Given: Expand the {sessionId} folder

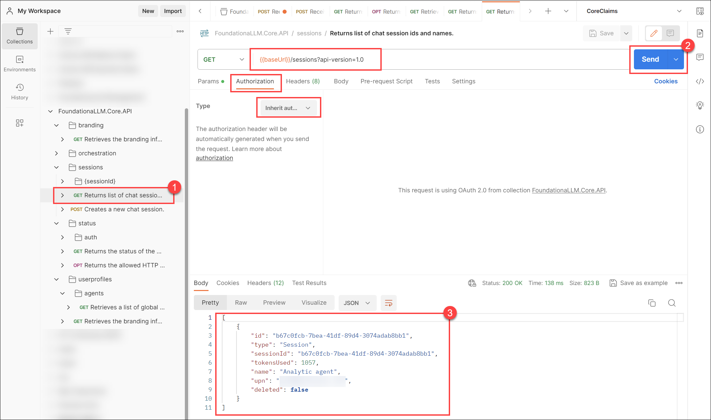Looking at the screenshot, I should coord(62,181).
